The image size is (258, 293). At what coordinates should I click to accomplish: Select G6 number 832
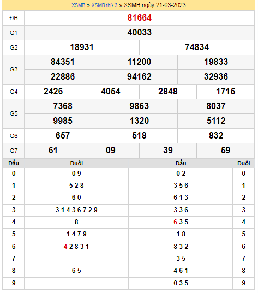(216, 136)
